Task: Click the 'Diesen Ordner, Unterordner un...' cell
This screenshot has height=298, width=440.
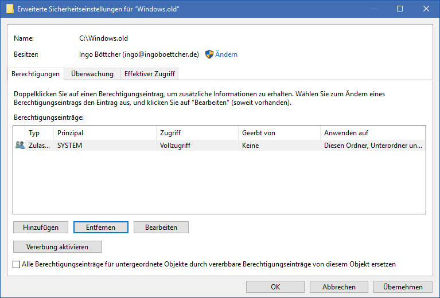Action: click(373, 146)
